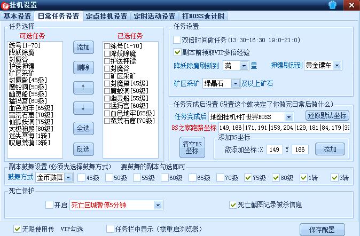This screenshot has width=360, height=236.
Task: Open 定时活动设置 tab
Action: (x=155, y=16)
